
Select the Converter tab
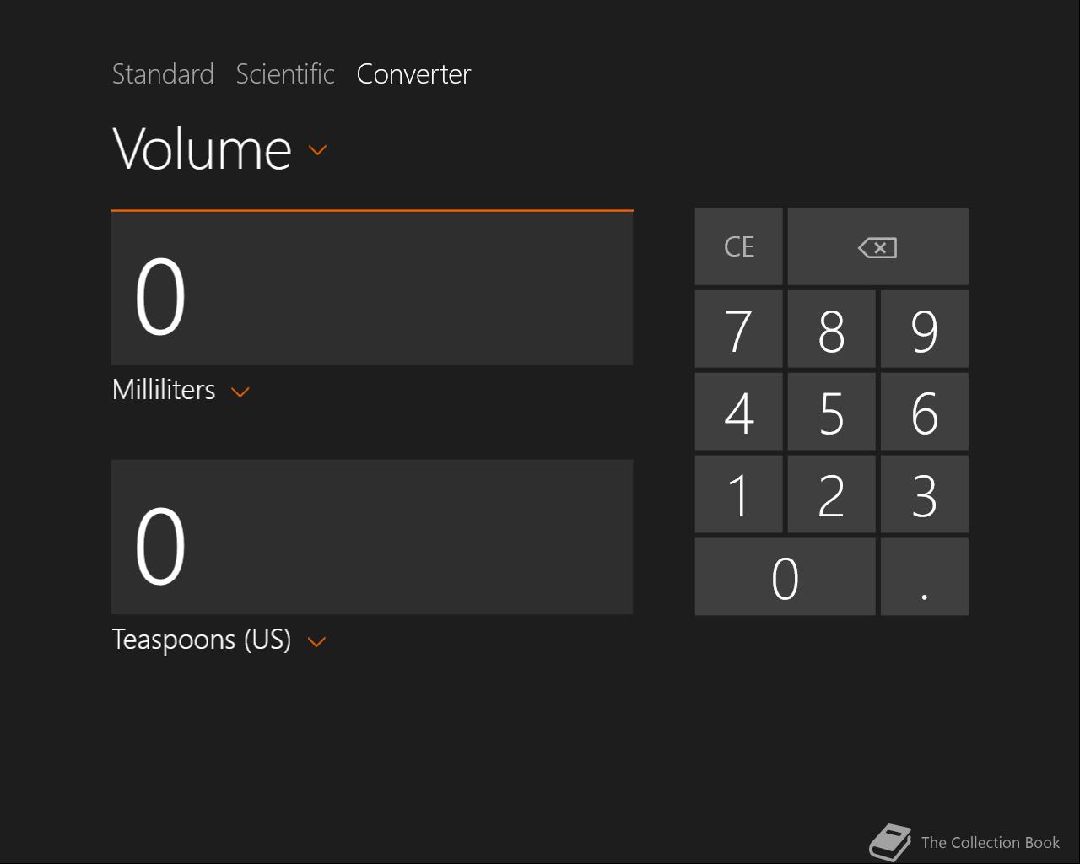[413, 74]
